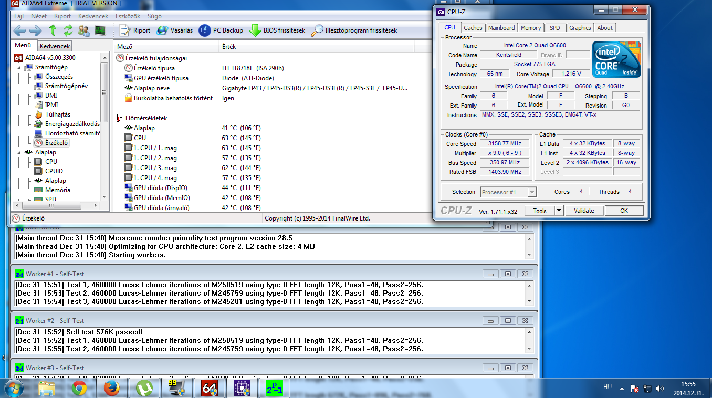The height and width of the screenshot is (398, 712).
Task: Click OK in CPU-Z
Action: pyautogui.click(x=624, y=211)
